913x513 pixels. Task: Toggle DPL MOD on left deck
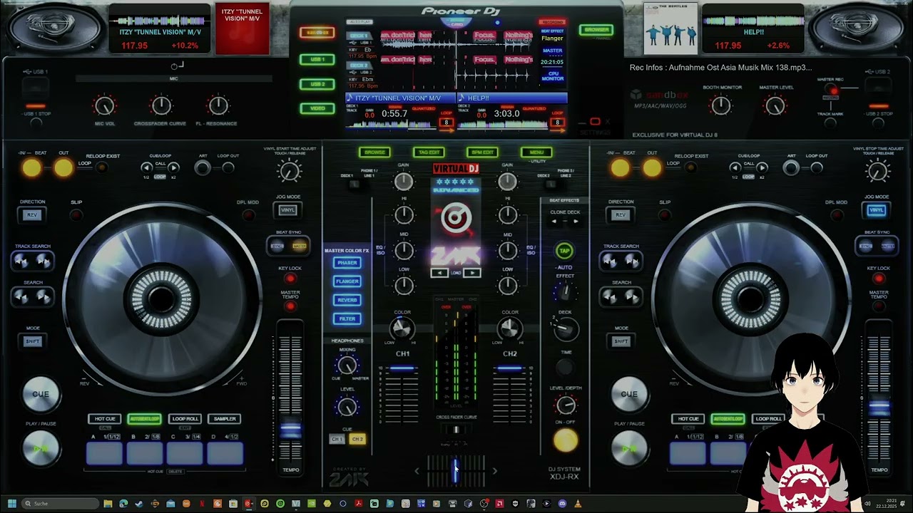248,214
